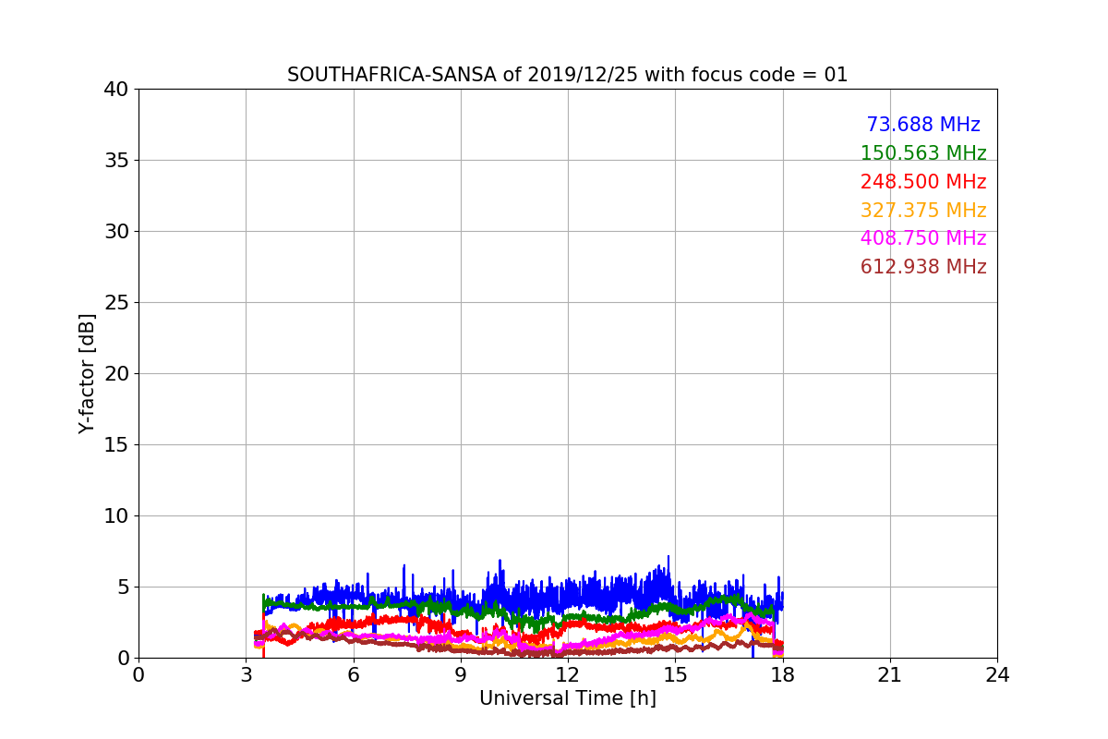Select the 327.375 MHz legend label

[923, 211]
